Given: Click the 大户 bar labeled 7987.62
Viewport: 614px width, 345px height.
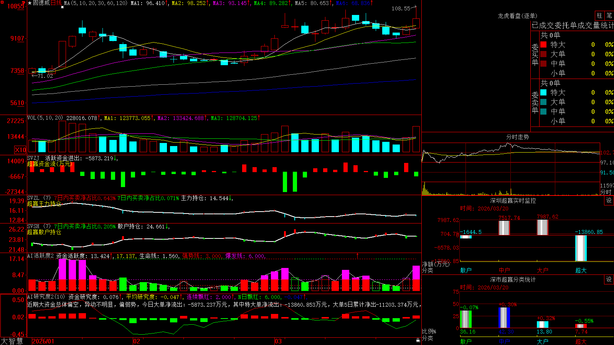Looking at the screenshot, I should click(x=543, y=227).
